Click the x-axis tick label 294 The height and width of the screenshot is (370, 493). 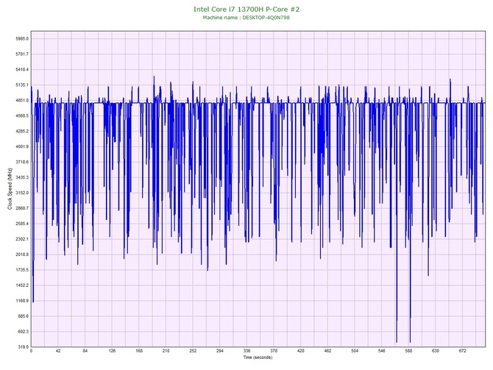(x=220, y=351)
